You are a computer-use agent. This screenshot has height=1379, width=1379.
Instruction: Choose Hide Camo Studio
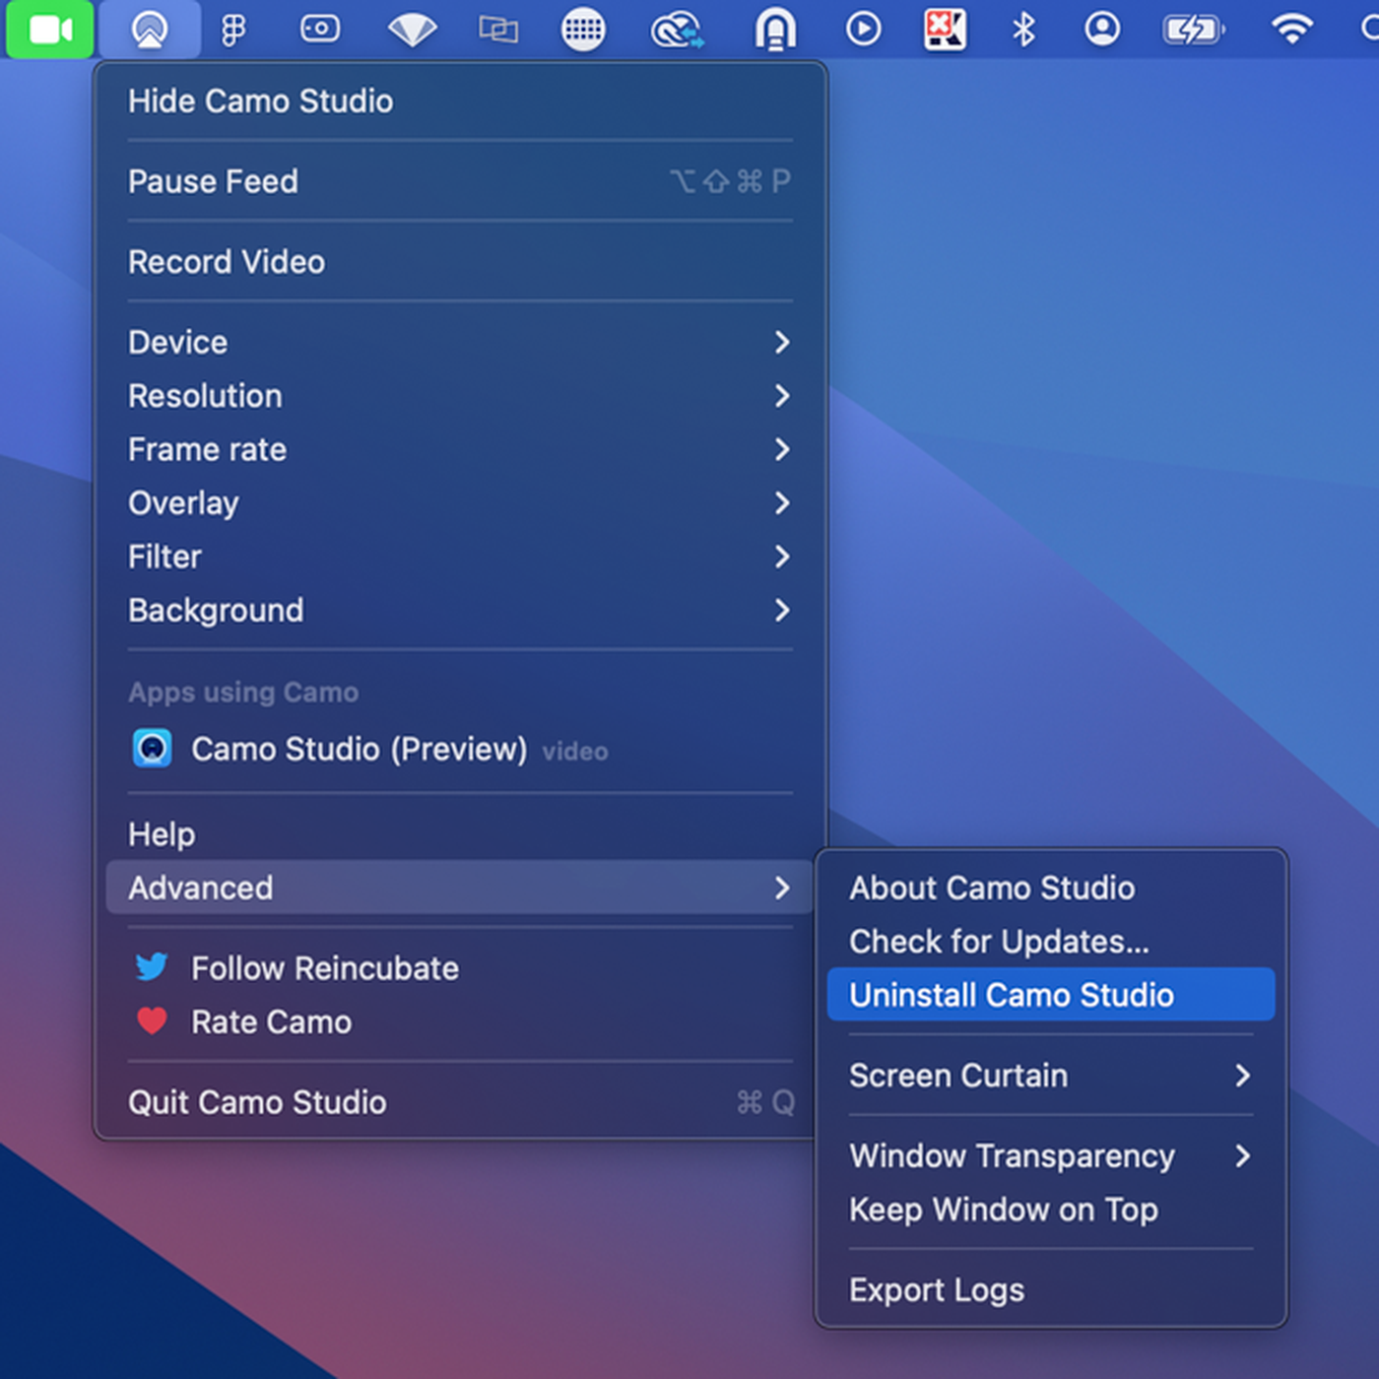260,101
